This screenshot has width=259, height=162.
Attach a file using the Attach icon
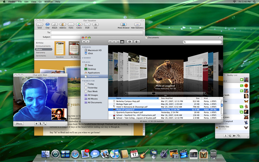point(55,24)
